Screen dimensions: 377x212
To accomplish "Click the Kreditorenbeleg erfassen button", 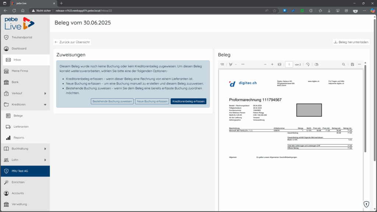I will pos(188,101).
